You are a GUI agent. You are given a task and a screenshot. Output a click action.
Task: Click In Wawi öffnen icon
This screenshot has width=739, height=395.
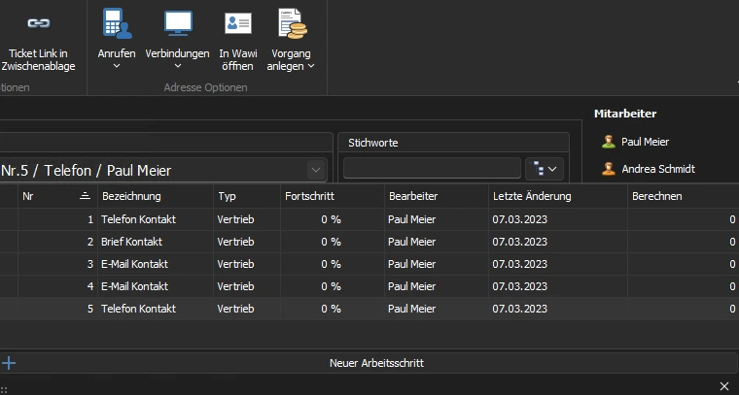pos(238,23)
